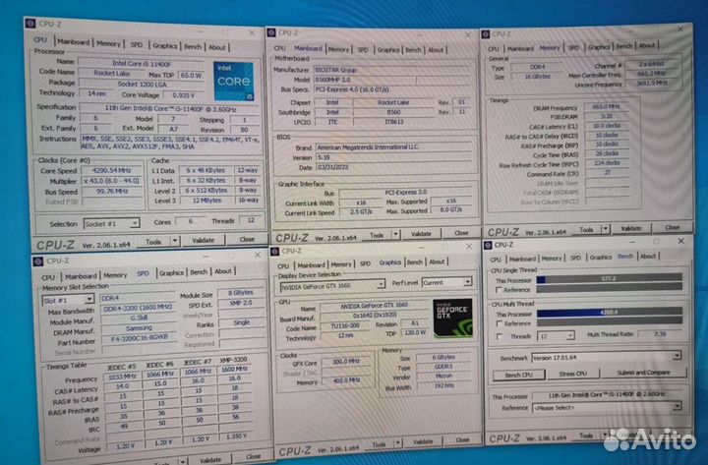The image size is (708, 465).
Task: Click the Multi Thread Reference score bar
Action: (x=609, y=321)
